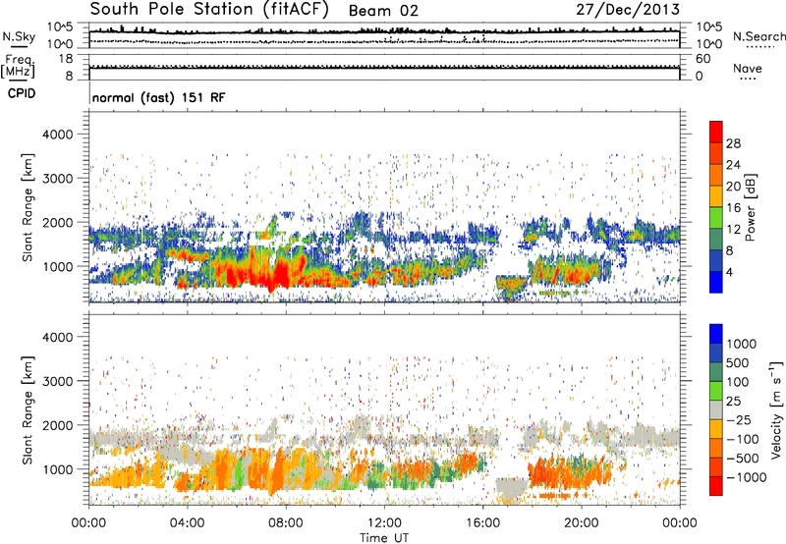This screenshot has height=544, width=786.
Task: Click the "24" power colorbar label
Action: point(733,165)
